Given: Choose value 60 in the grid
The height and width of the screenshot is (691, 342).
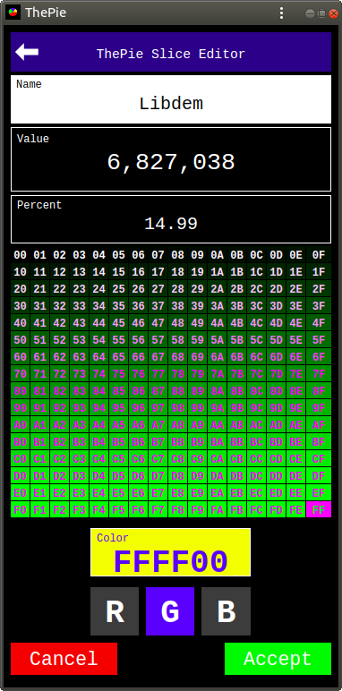Looking at the screenshot, I should [21, 357].
